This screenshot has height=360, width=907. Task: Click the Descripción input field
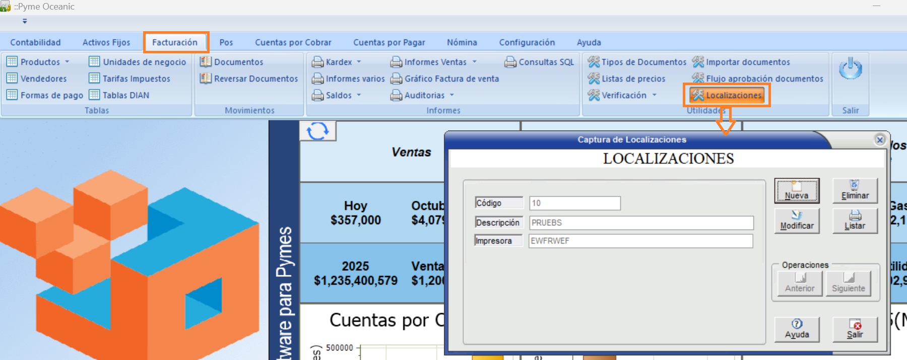click(641, 223)
